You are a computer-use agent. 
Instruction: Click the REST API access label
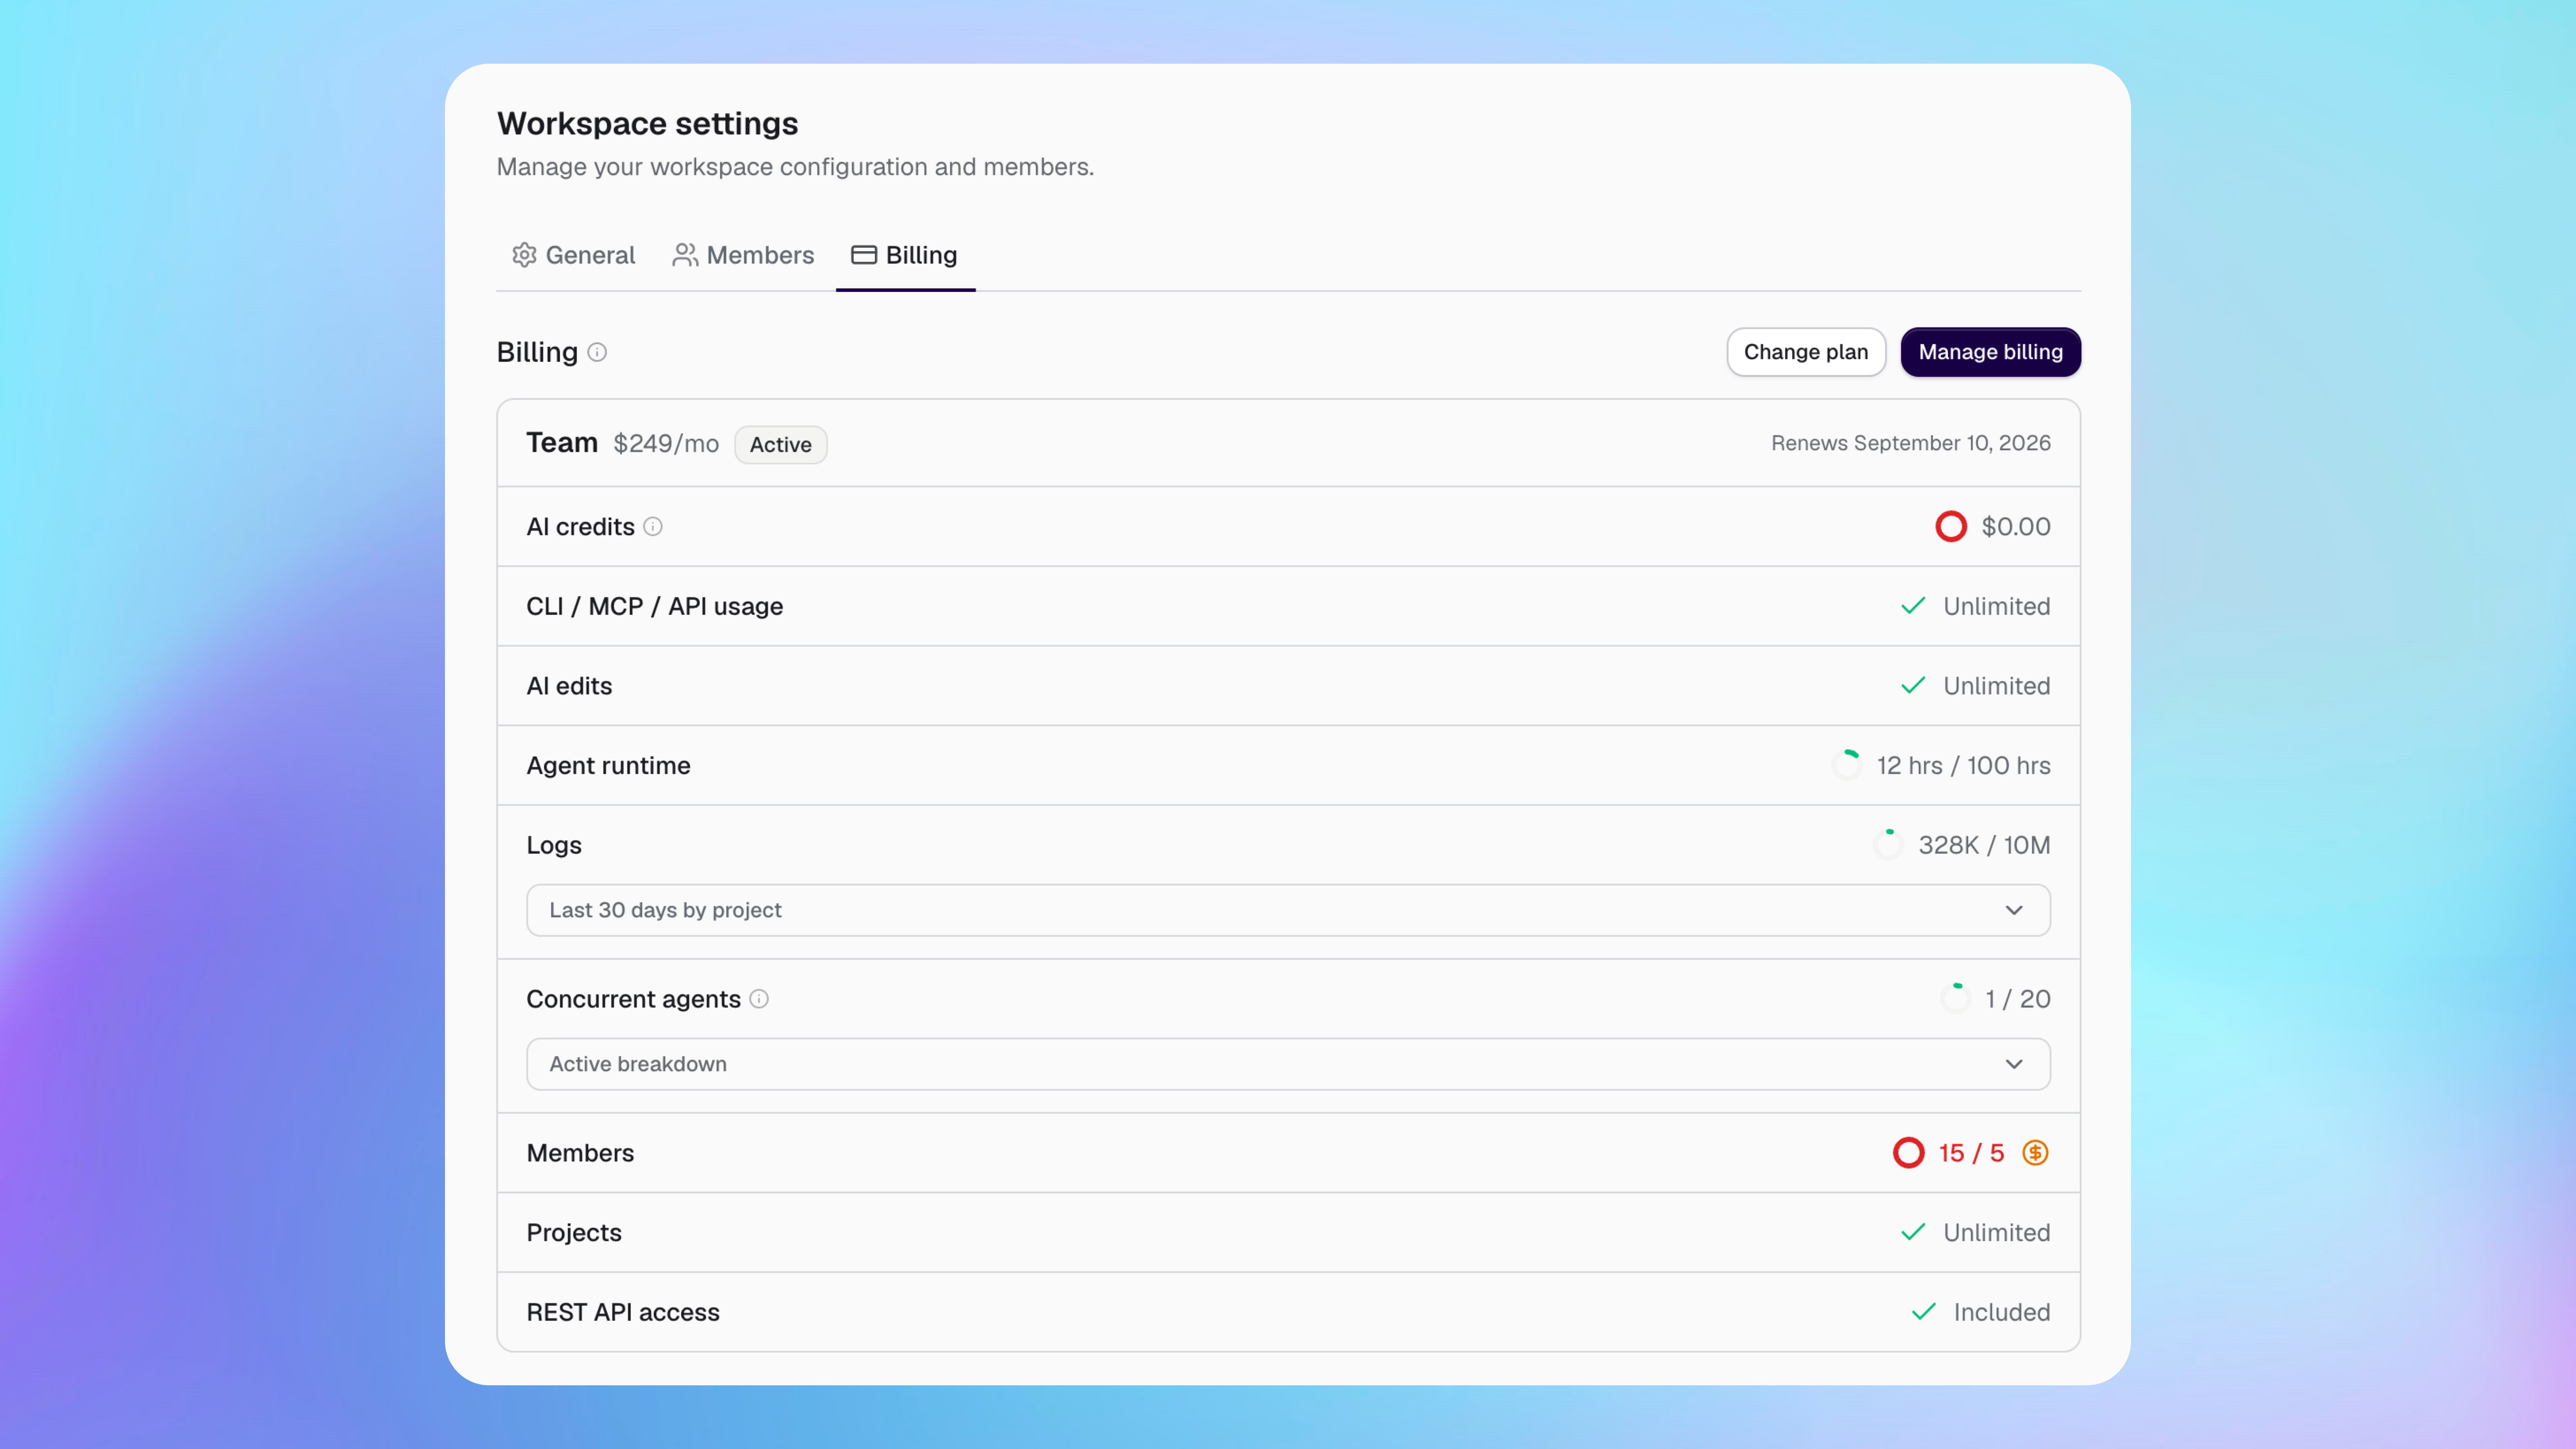tap(623, 1312)
